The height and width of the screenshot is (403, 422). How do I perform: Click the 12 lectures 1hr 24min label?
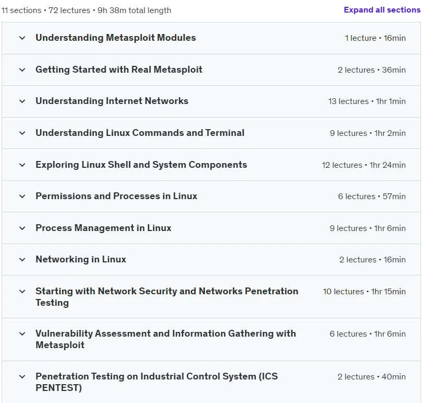364,165
